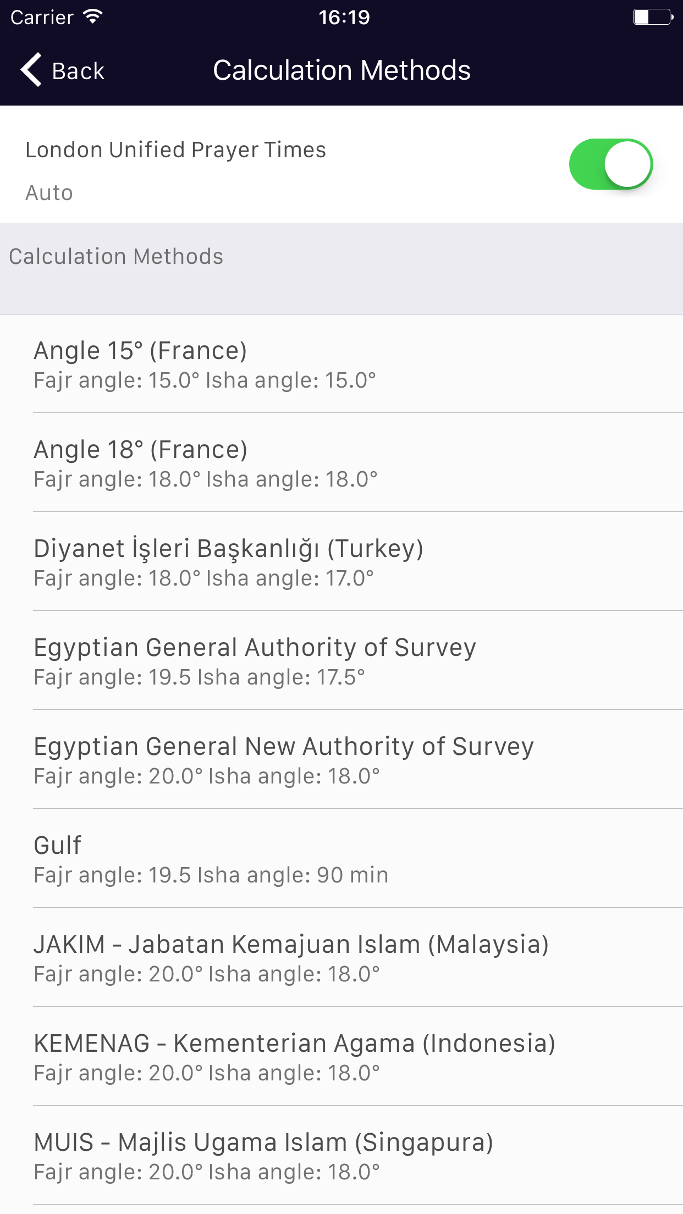Tap the Carrier text in status bar

click(x=42, y=18)
